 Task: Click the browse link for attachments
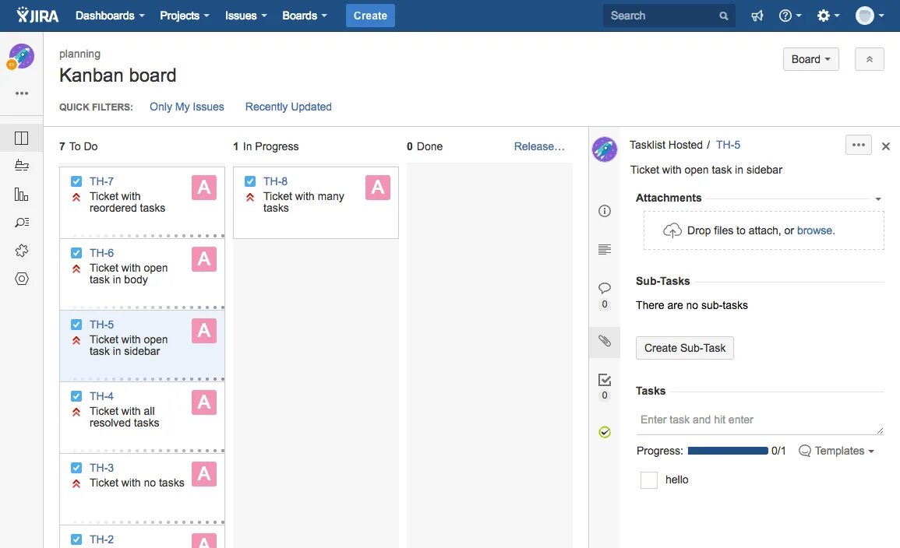[x=814, y=230]
